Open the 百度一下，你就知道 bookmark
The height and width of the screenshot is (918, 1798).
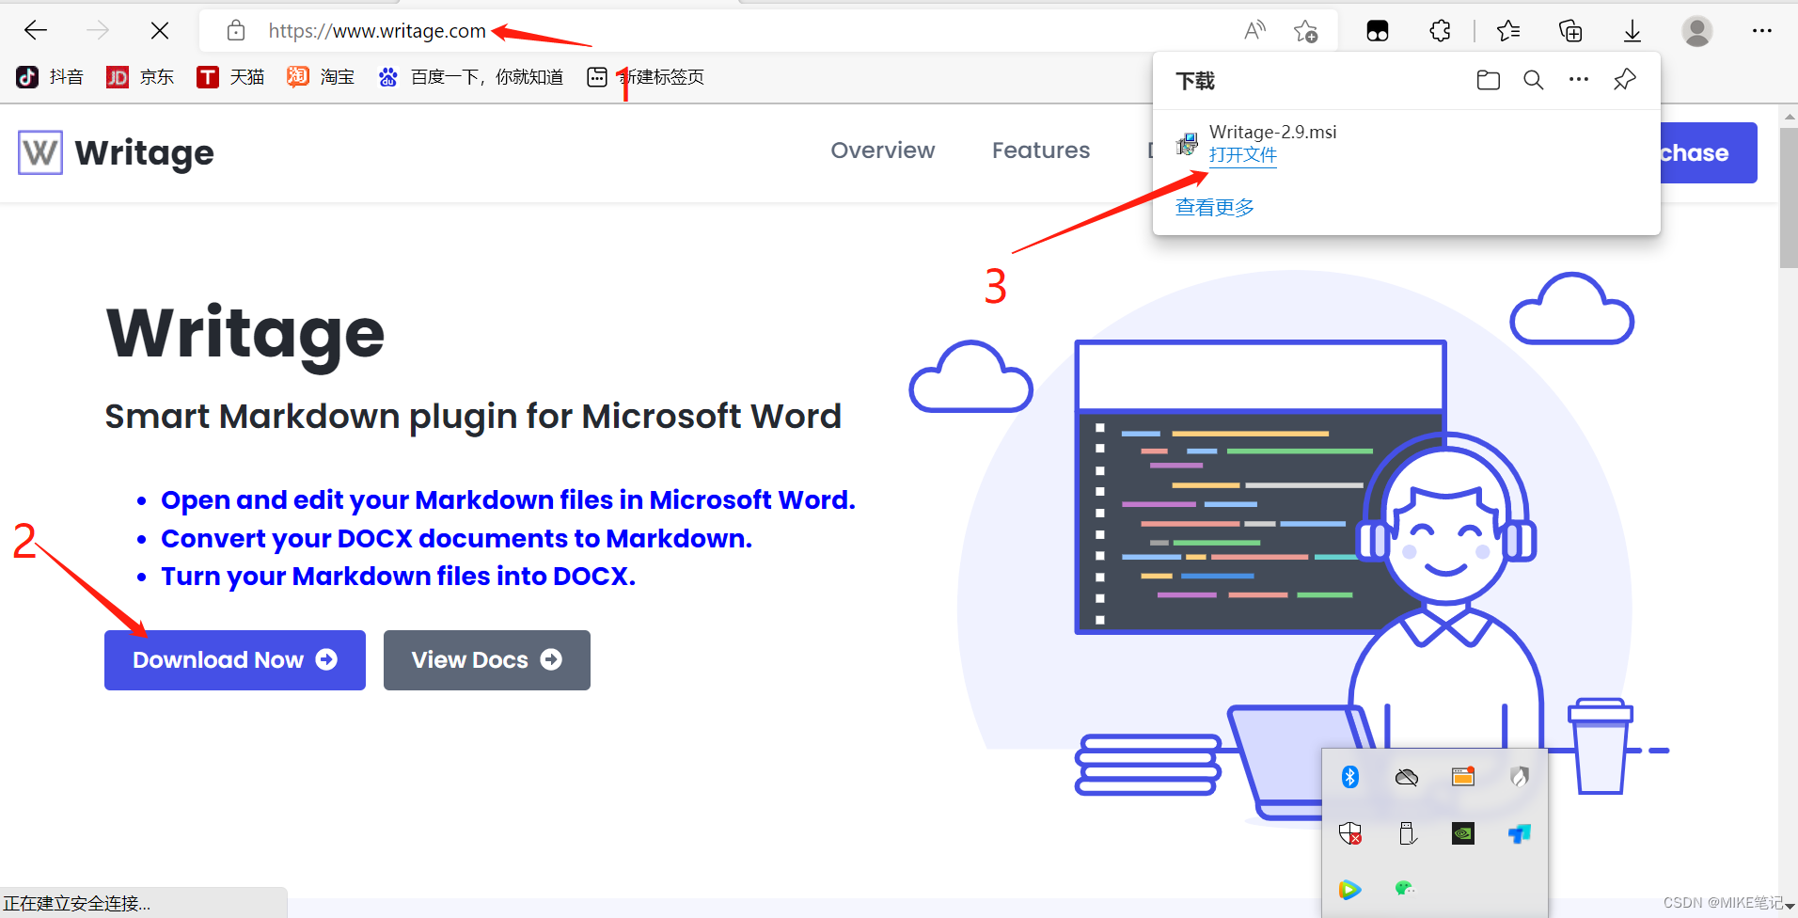[x=470, y=77]
